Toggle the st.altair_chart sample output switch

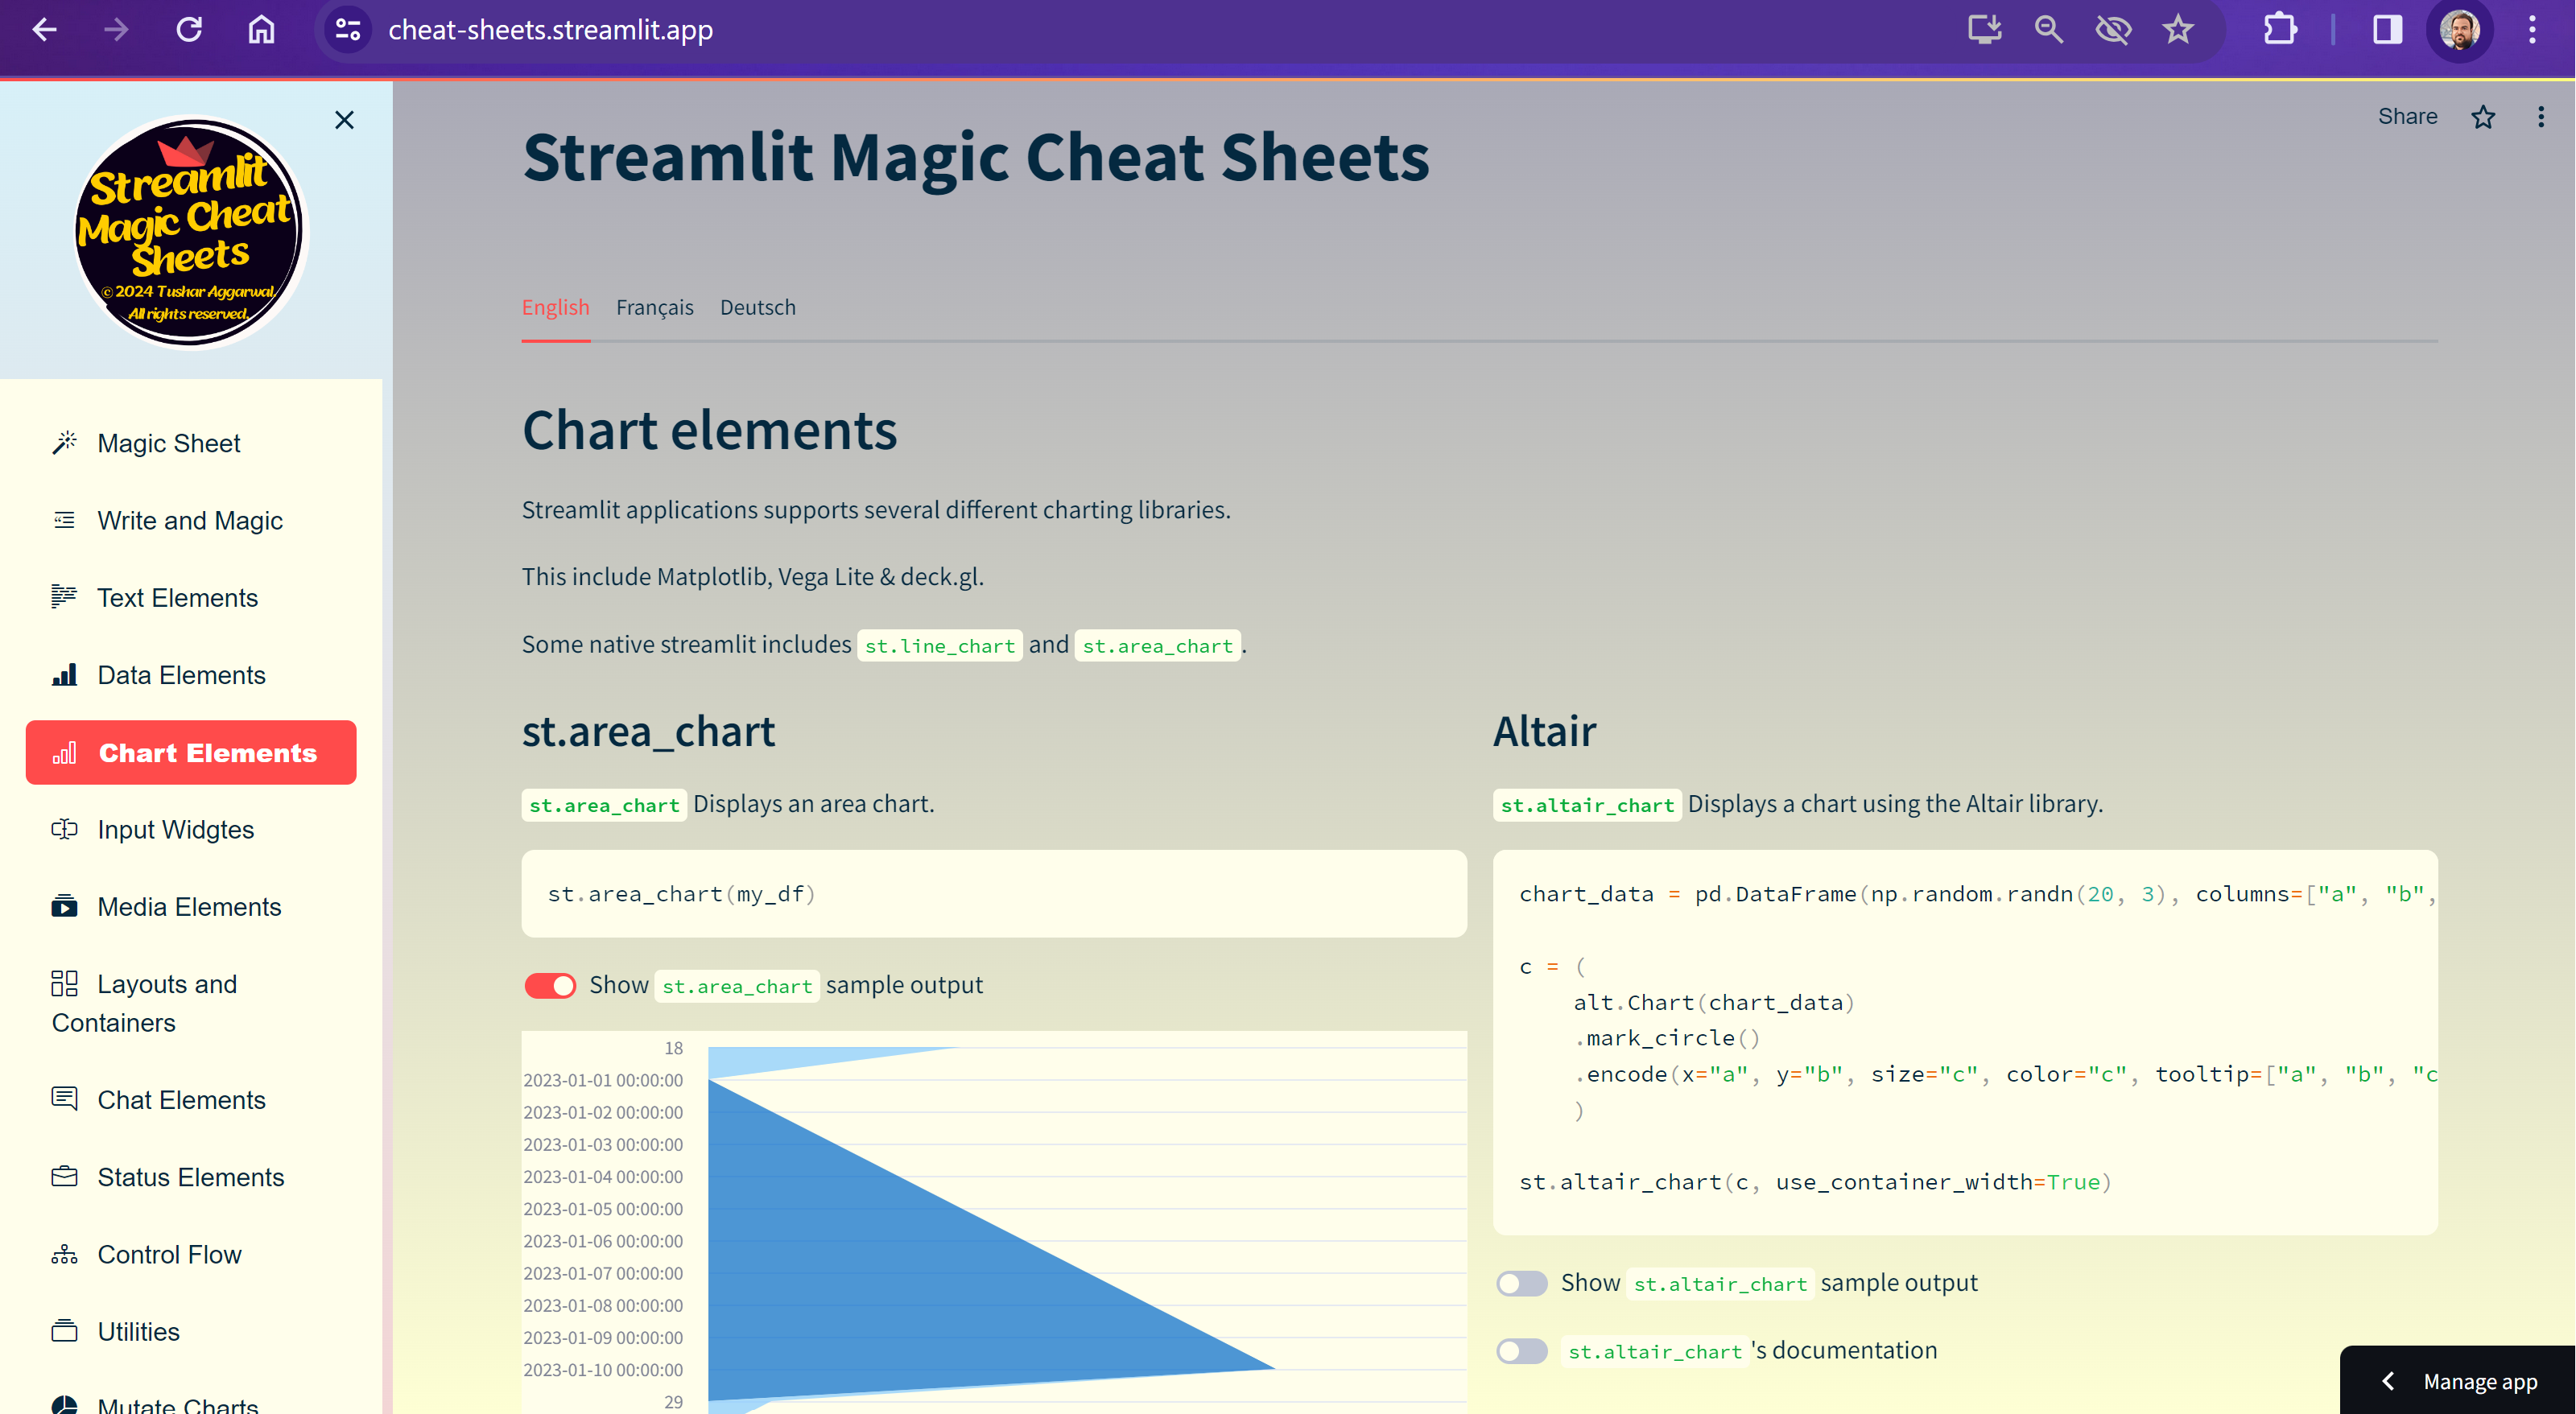1519,1282
